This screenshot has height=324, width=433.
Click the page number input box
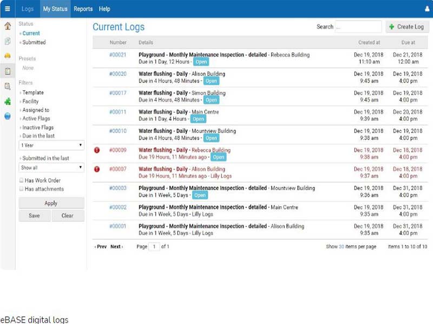coord(154,247)
